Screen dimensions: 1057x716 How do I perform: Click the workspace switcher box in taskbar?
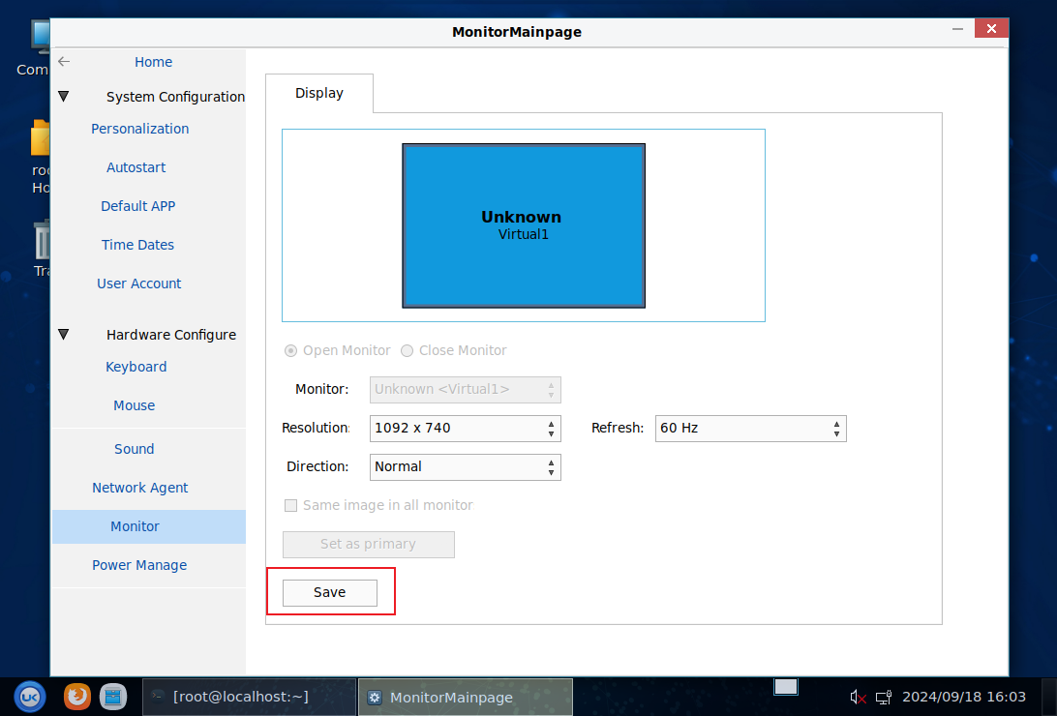(786, 687)
